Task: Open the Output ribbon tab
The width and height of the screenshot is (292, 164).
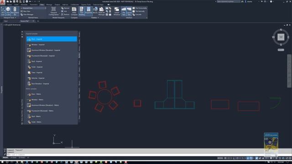Action: tap(57, 5)
